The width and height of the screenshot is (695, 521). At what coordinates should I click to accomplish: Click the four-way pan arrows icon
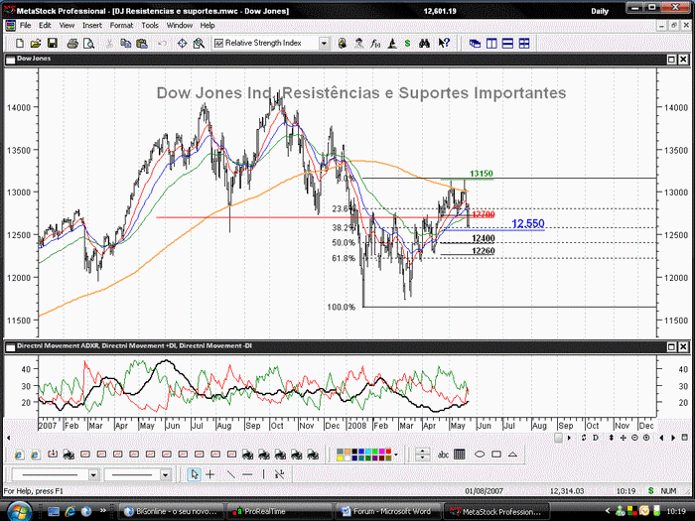pos(624,438)
